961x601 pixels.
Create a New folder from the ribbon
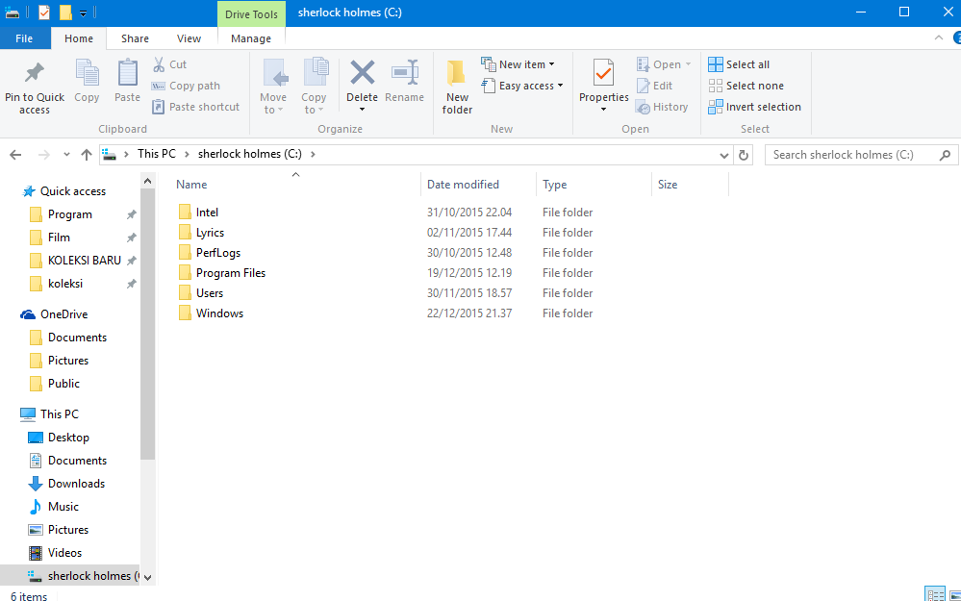456,86
